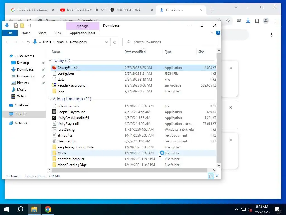286x215 pixels.
Task: Open the File menu
Action: click(10, 33)
